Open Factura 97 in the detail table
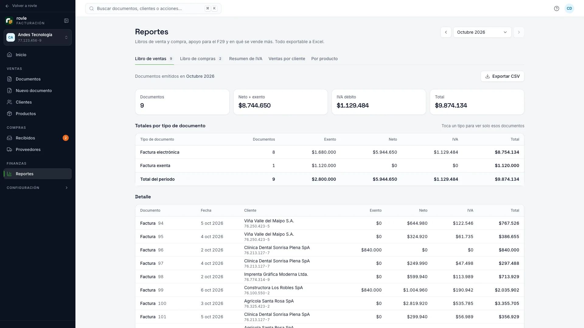584x328 pixels. (x=330, y=263)
